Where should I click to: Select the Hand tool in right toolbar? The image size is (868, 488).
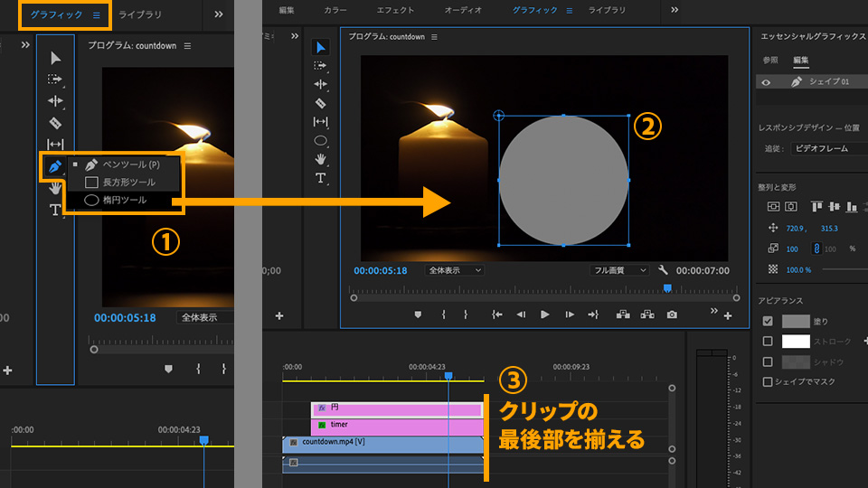[x=320, y=159]
